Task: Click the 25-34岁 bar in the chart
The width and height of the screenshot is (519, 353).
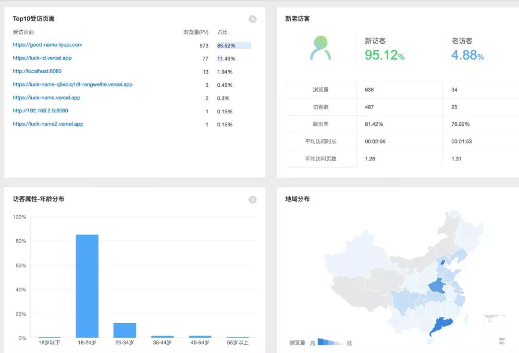Action: coord(124,330)
